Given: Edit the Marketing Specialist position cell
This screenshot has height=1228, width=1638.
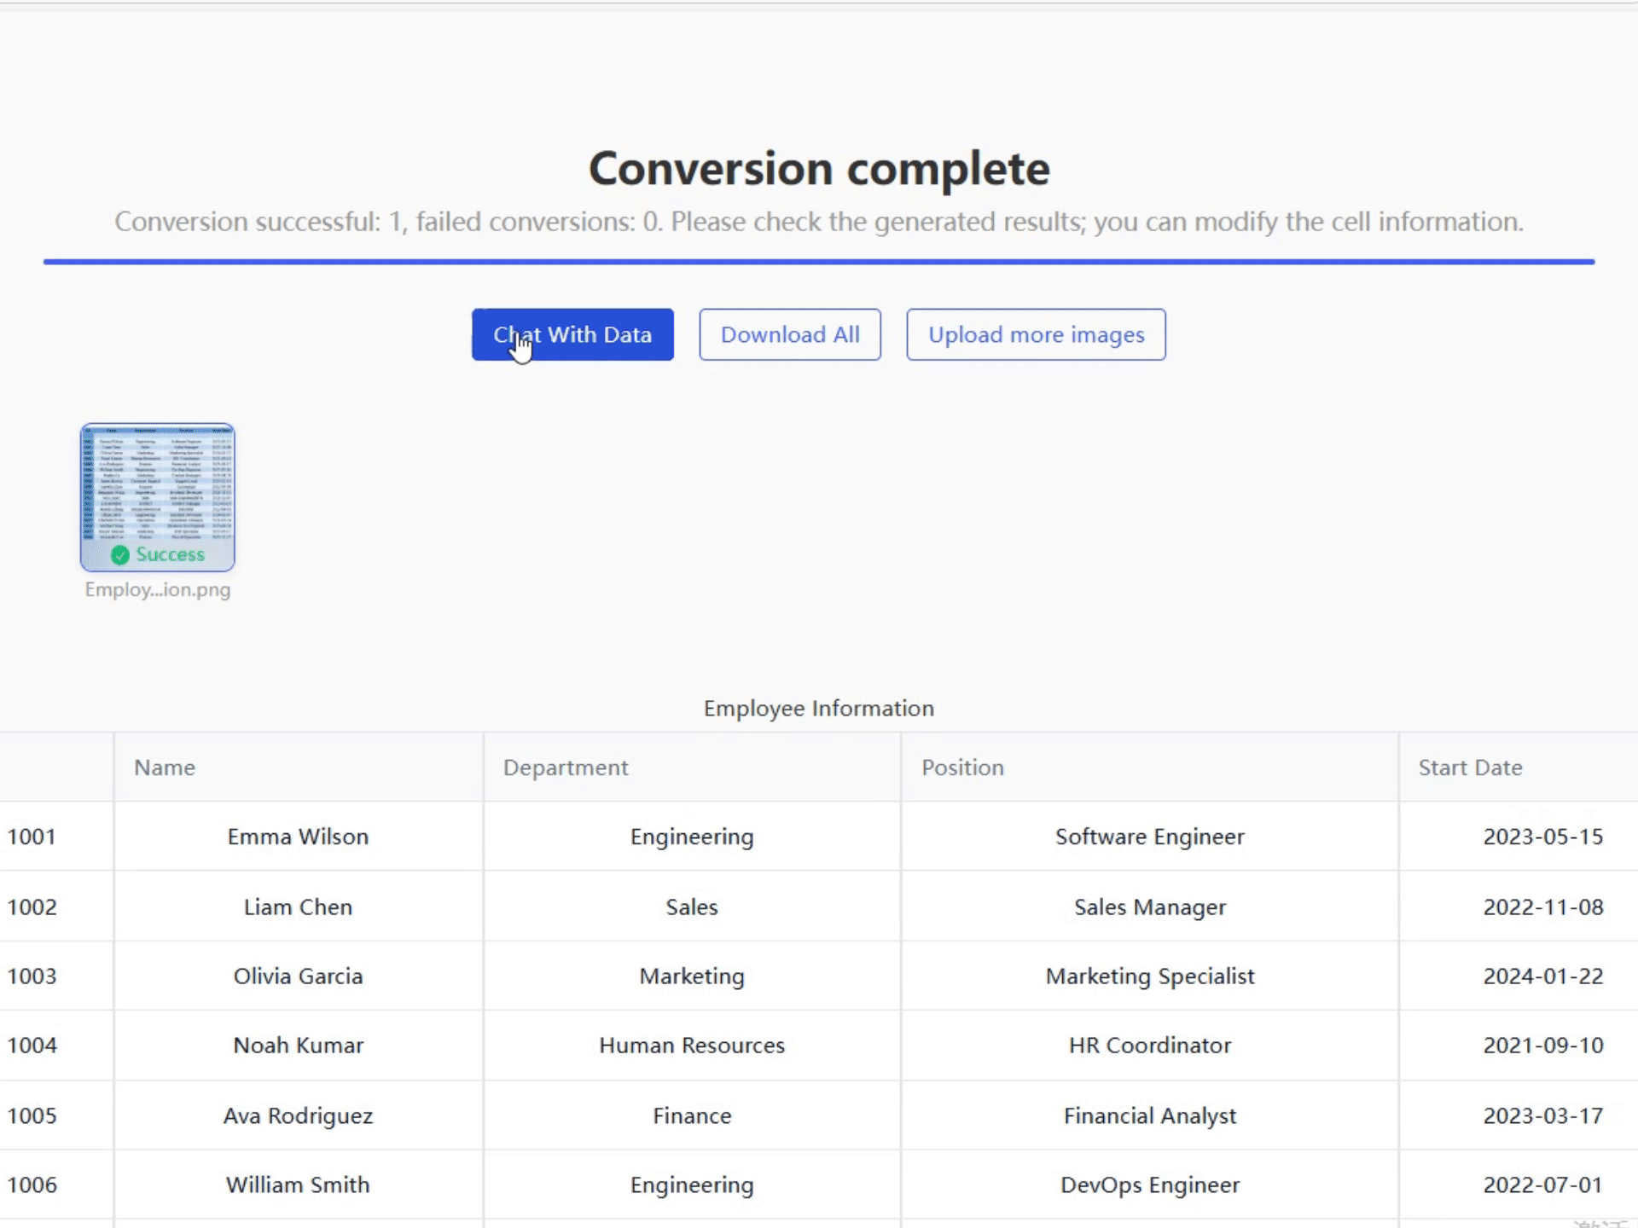Looking at the screenshot, I should point(1149,976).
